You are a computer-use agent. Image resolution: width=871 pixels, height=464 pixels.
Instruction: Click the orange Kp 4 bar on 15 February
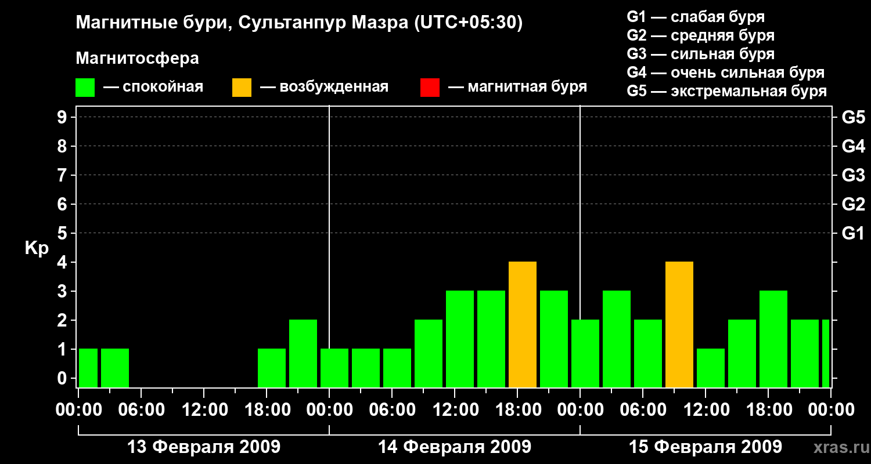[679, 325]
